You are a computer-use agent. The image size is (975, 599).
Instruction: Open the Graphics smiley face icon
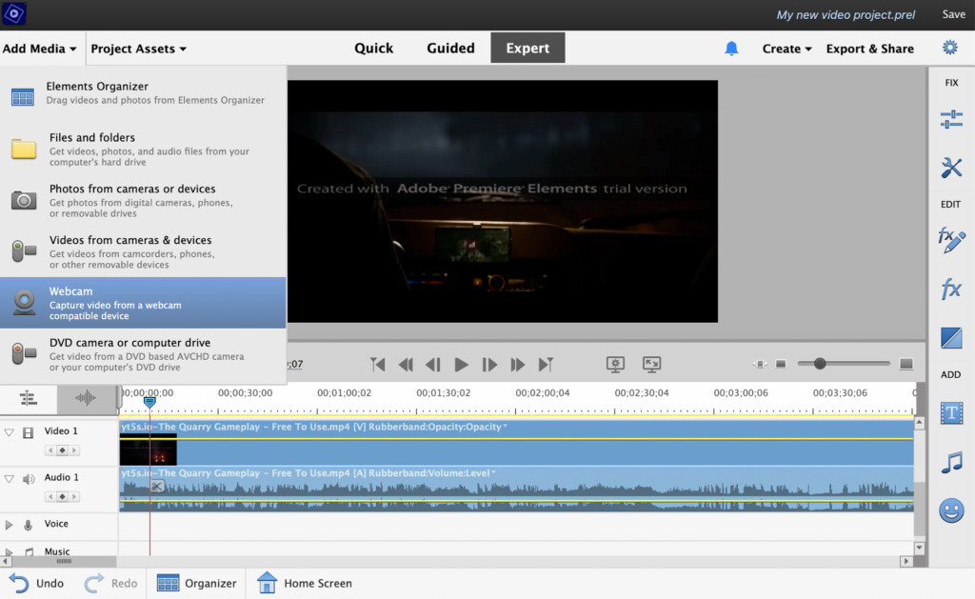951,510
